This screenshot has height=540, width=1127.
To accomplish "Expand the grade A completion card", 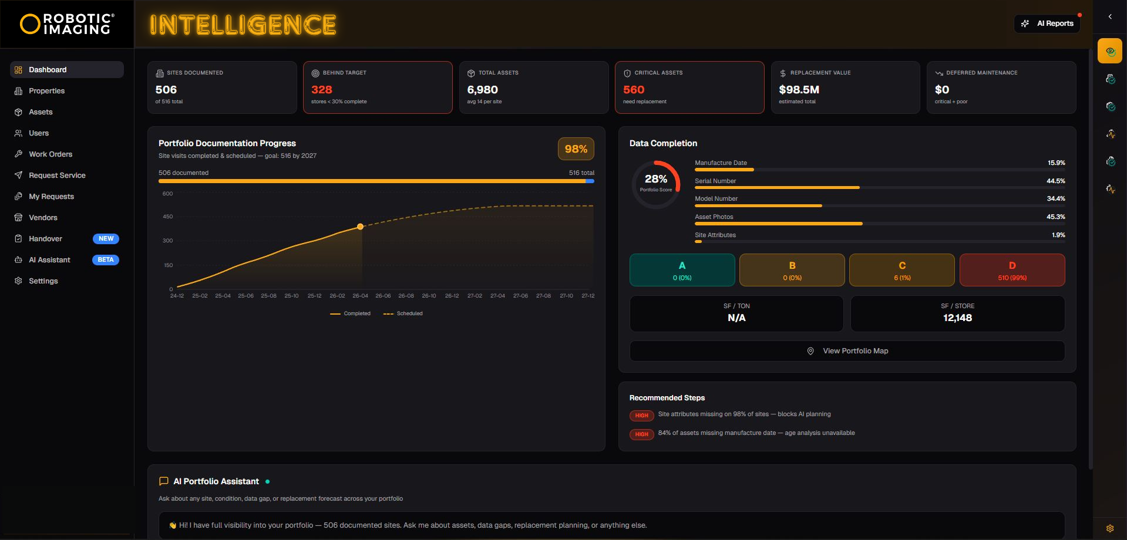I will pos(682,270).
